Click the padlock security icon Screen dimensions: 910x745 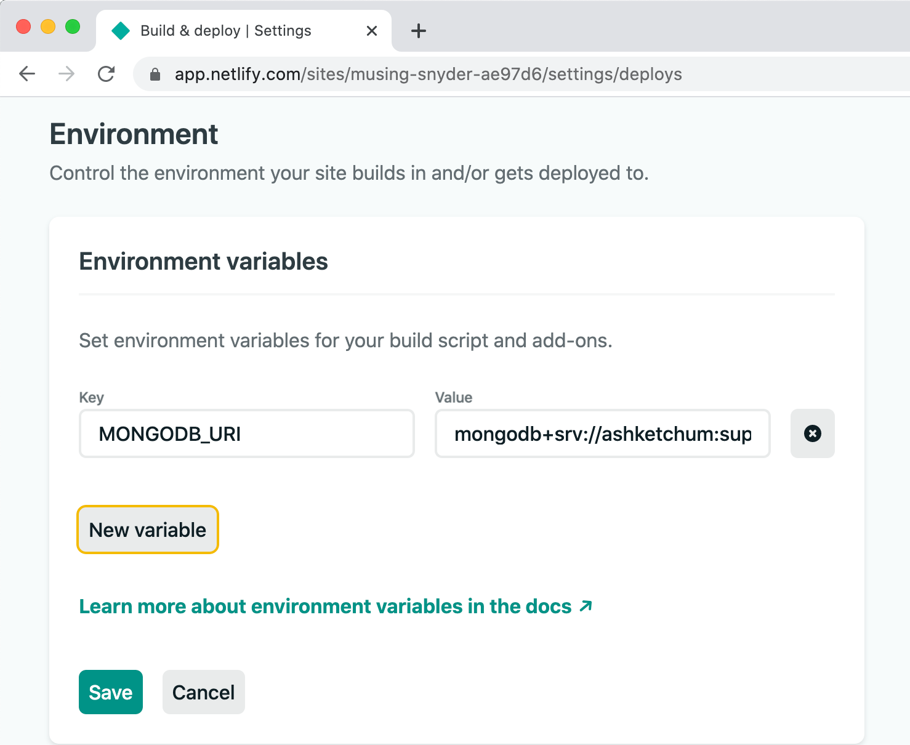coord(155,73)
